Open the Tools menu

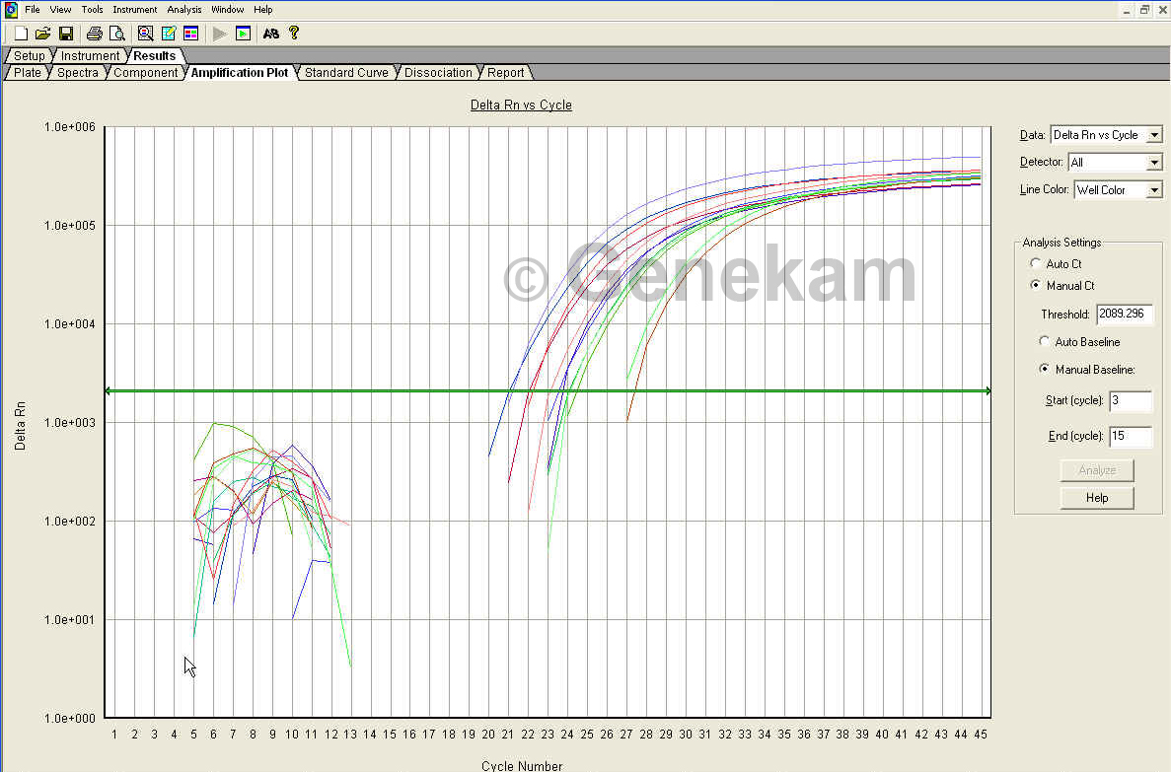92,10
